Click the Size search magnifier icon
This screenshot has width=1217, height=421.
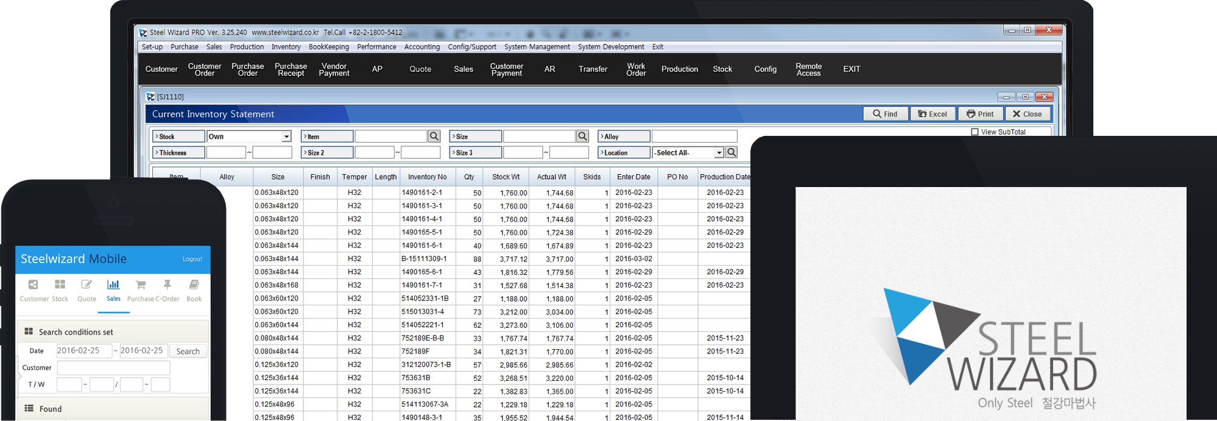point(583,136)
